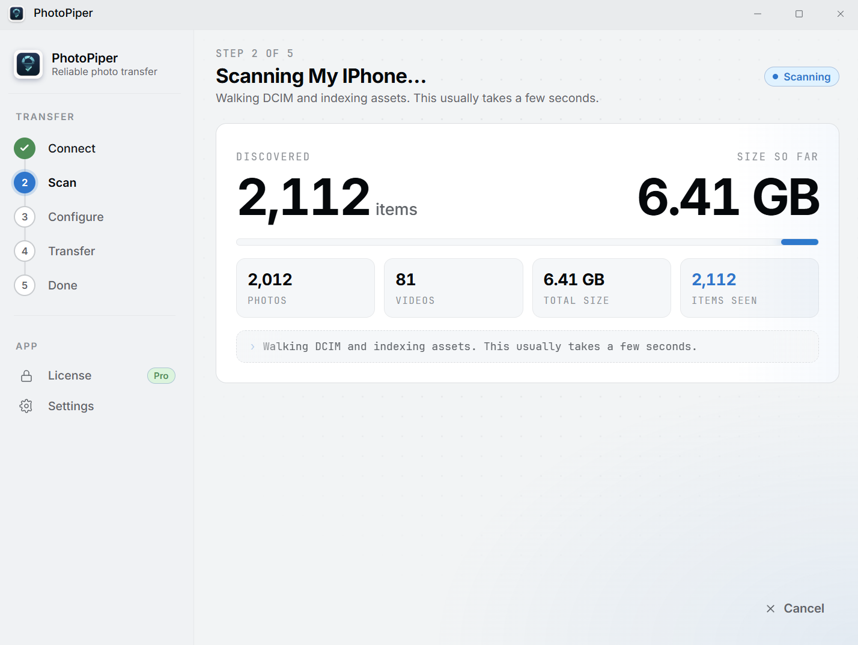Open Settings from sidebar

click(71, 406)
